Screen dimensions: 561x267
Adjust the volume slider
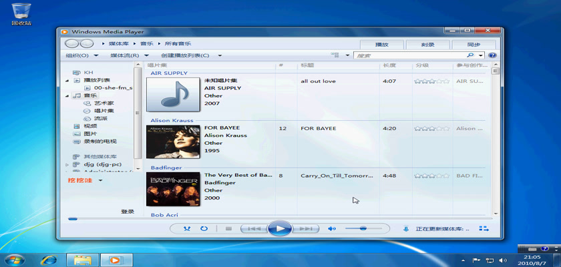(363, 228)
